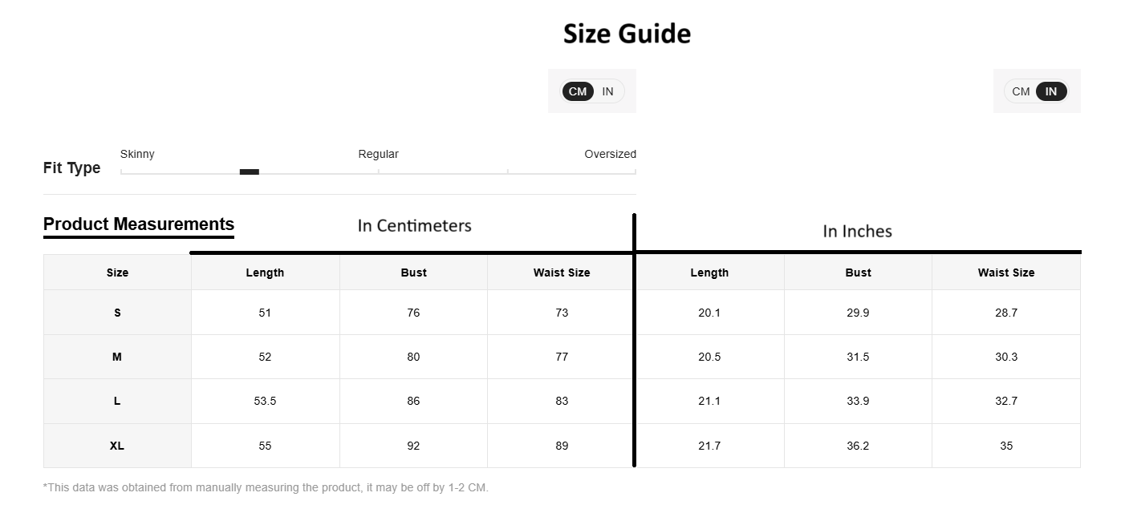Click the Length column header in centimeters

pos(265,273)
